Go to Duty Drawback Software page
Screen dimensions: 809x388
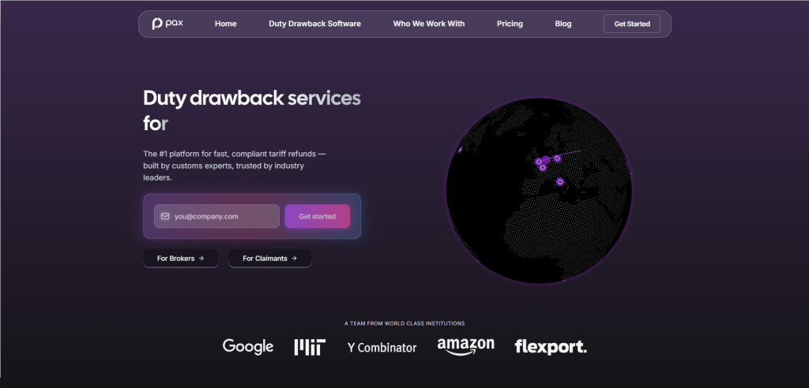tap(314, 24)
